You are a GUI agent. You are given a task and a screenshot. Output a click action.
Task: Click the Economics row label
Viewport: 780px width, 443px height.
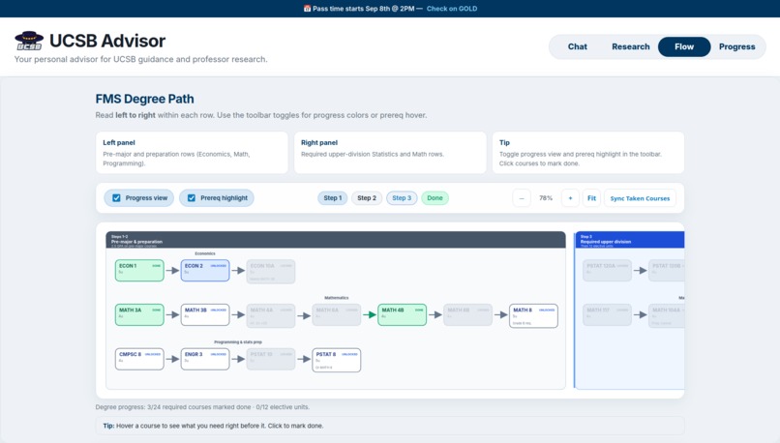pyautogui.click(x=205, y=253)
